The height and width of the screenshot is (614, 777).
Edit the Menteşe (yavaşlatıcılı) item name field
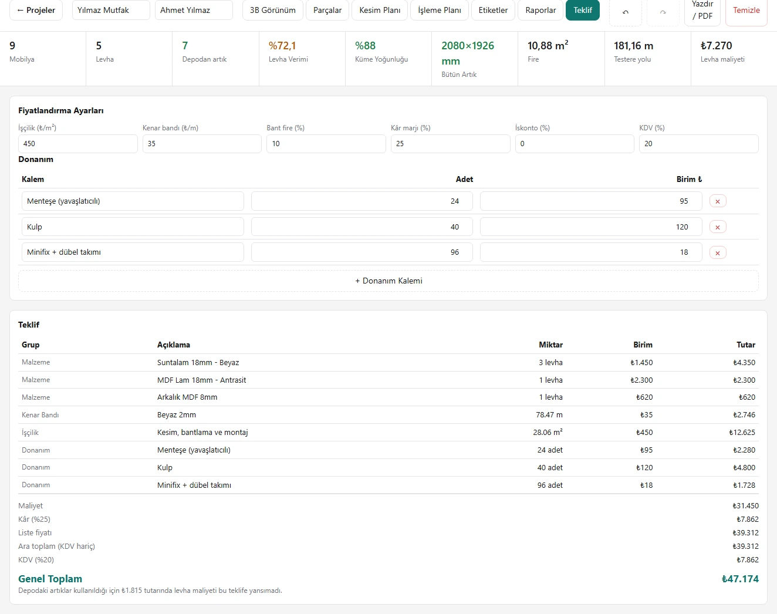point(133,201)
